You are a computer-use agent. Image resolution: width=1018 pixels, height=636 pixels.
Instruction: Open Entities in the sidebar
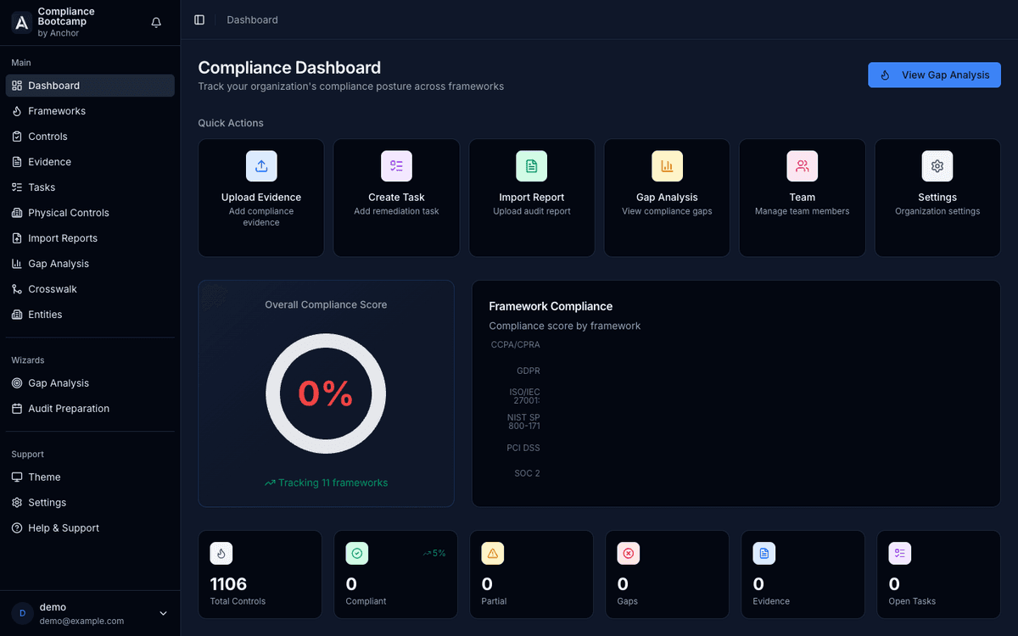tap(90, 315)
